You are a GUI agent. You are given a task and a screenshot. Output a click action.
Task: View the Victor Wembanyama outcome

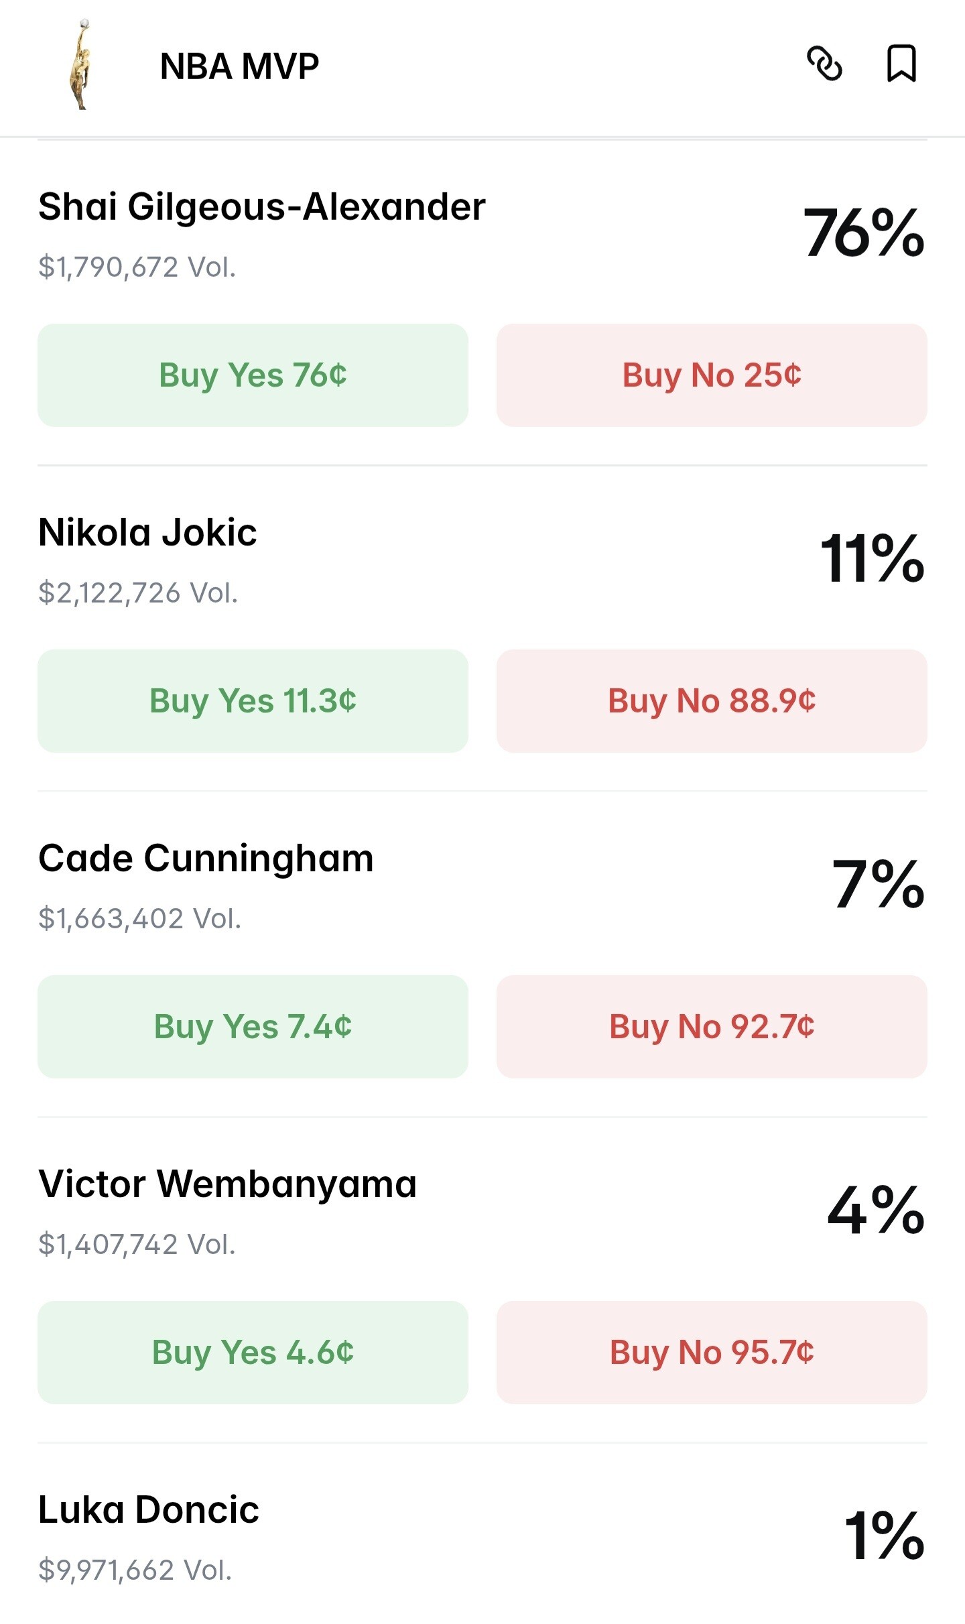click(x=227, y=1184)
